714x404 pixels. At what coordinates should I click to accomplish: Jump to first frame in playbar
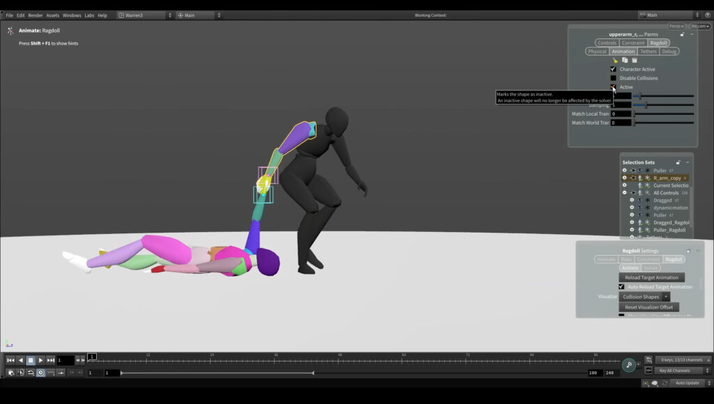10,360
